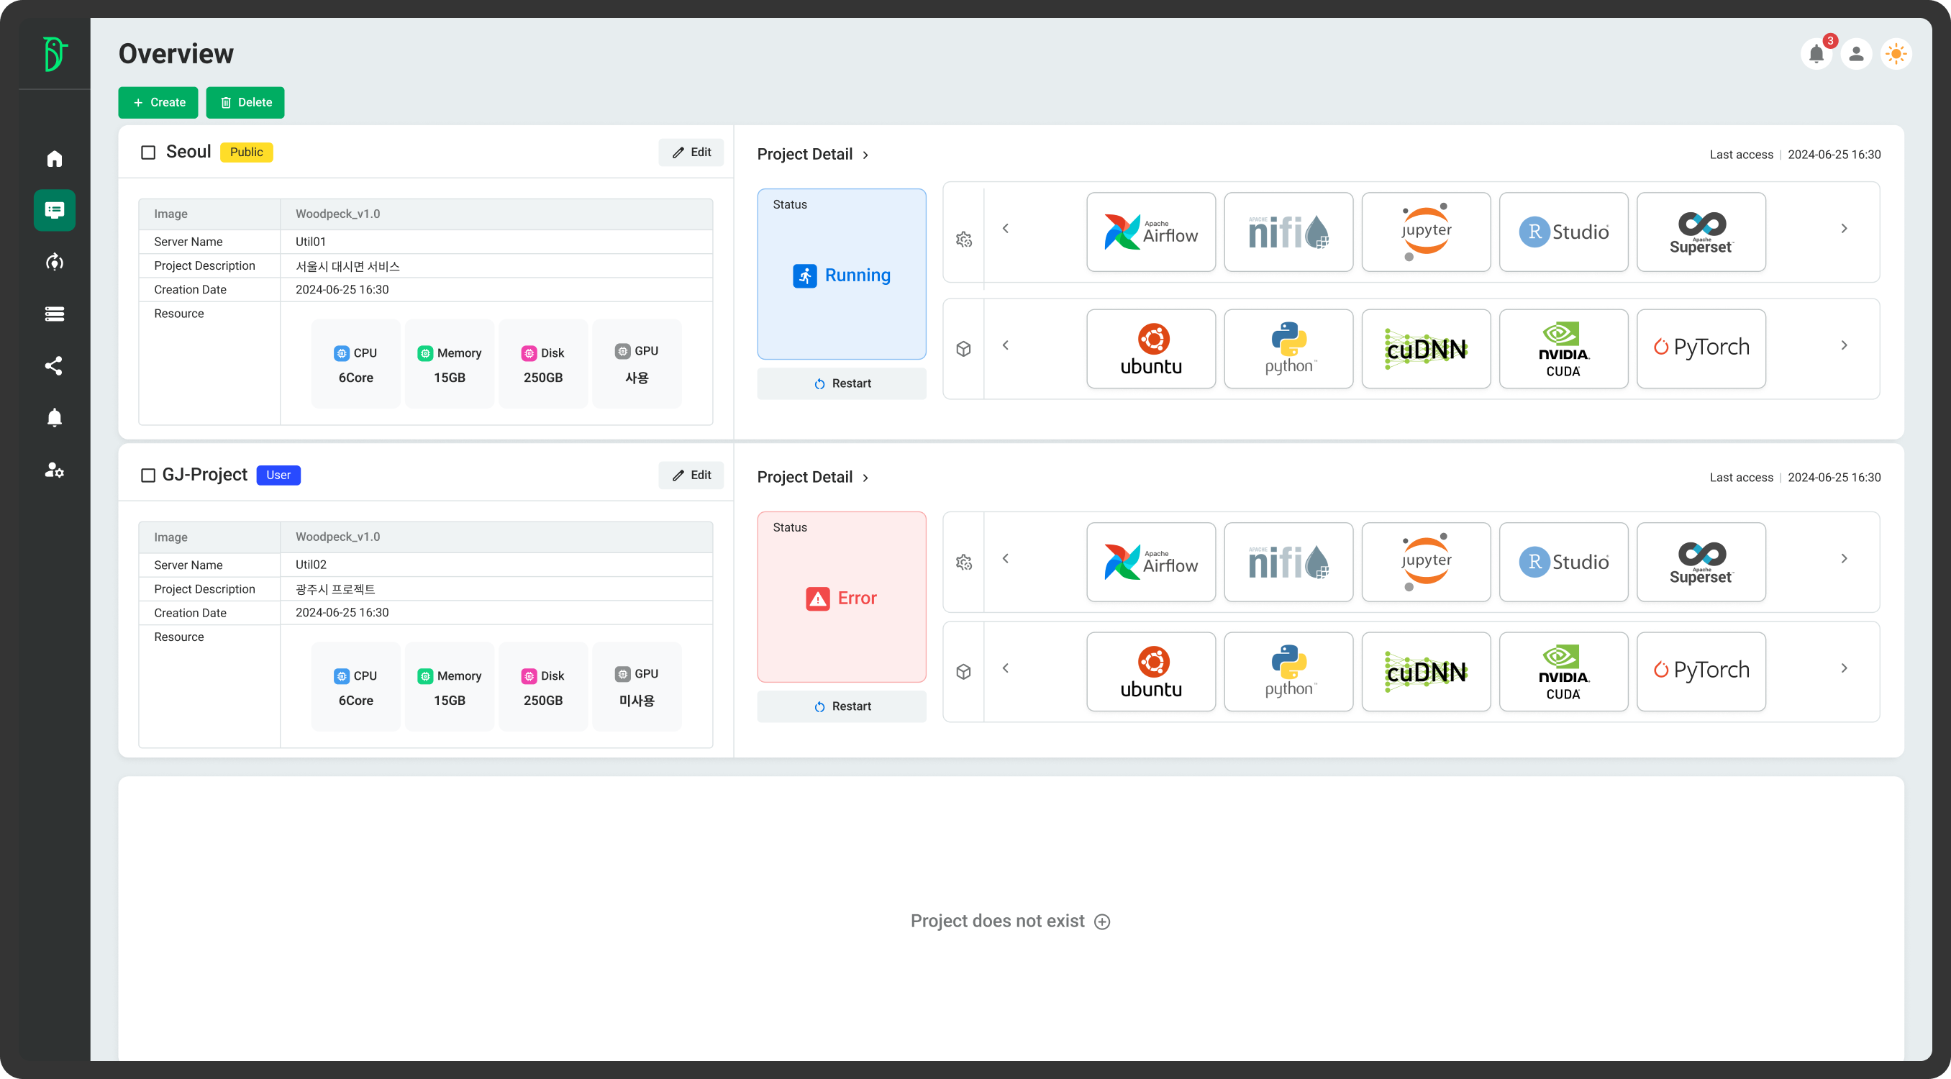Open the user settings sidebar icon
Viewport: 1951px width, 1079px height.
pyautogui.click(x=55, y=470)
